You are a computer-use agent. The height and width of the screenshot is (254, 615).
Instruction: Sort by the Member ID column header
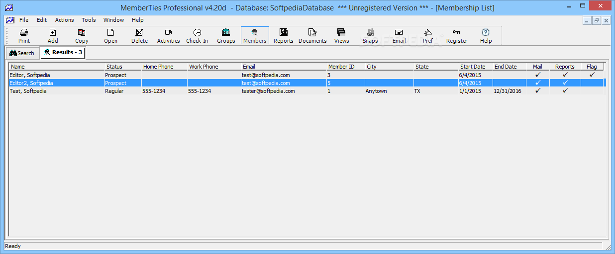pos(345,67)
